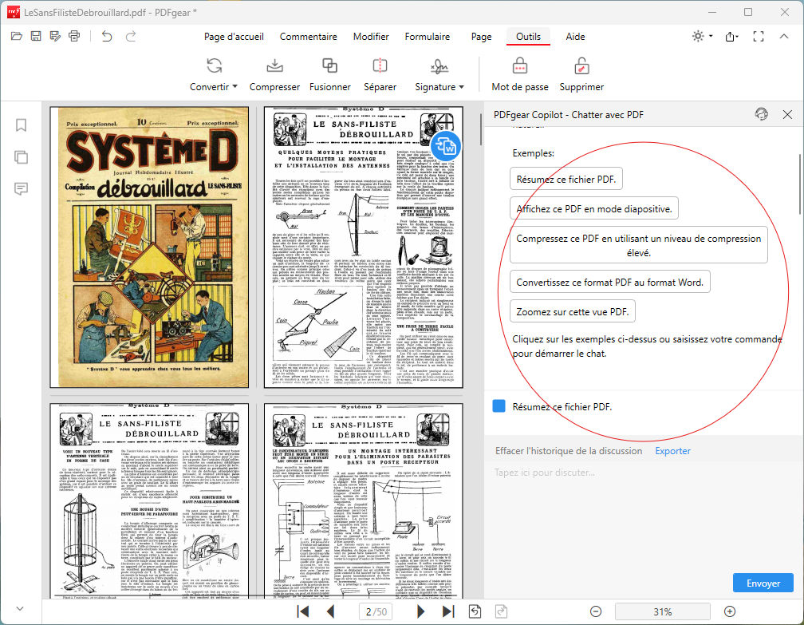Click 'Convertissez ce format PDF au format Word.'
Image resolution: width=804 pixels, height=625 pixels.
609,283
